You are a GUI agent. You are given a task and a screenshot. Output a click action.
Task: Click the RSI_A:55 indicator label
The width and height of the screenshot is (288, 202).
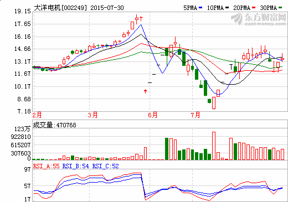click(47, 166)
